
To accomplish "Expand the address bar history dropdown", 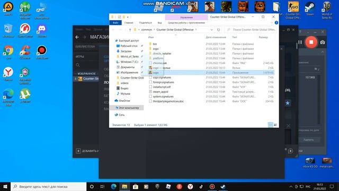I will [x=211, y=30].
